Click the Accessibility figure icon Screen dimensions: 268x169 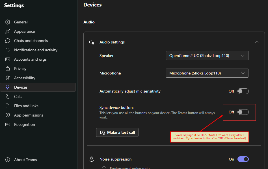pyautogui.click(x=8, y=78)
